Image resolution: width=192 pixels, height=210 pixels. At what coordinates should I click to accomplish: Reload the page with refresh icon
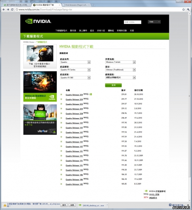tap(12, 10)
